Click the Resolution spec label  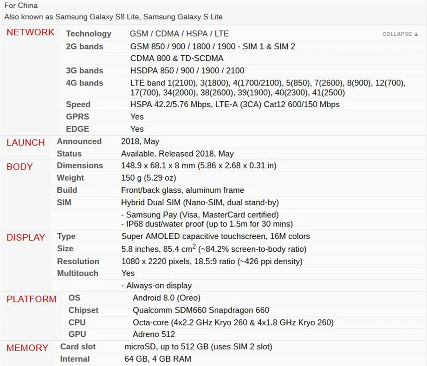(x=78, y=261)
